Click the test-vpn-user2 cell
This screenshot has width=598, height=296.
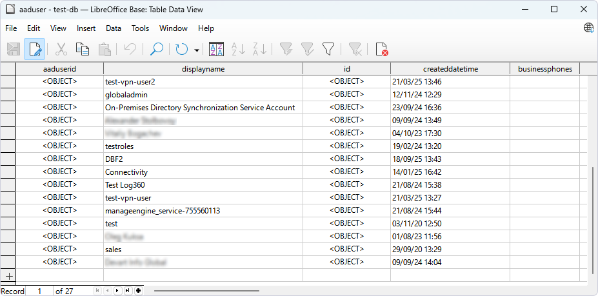(x=203, y=82)
